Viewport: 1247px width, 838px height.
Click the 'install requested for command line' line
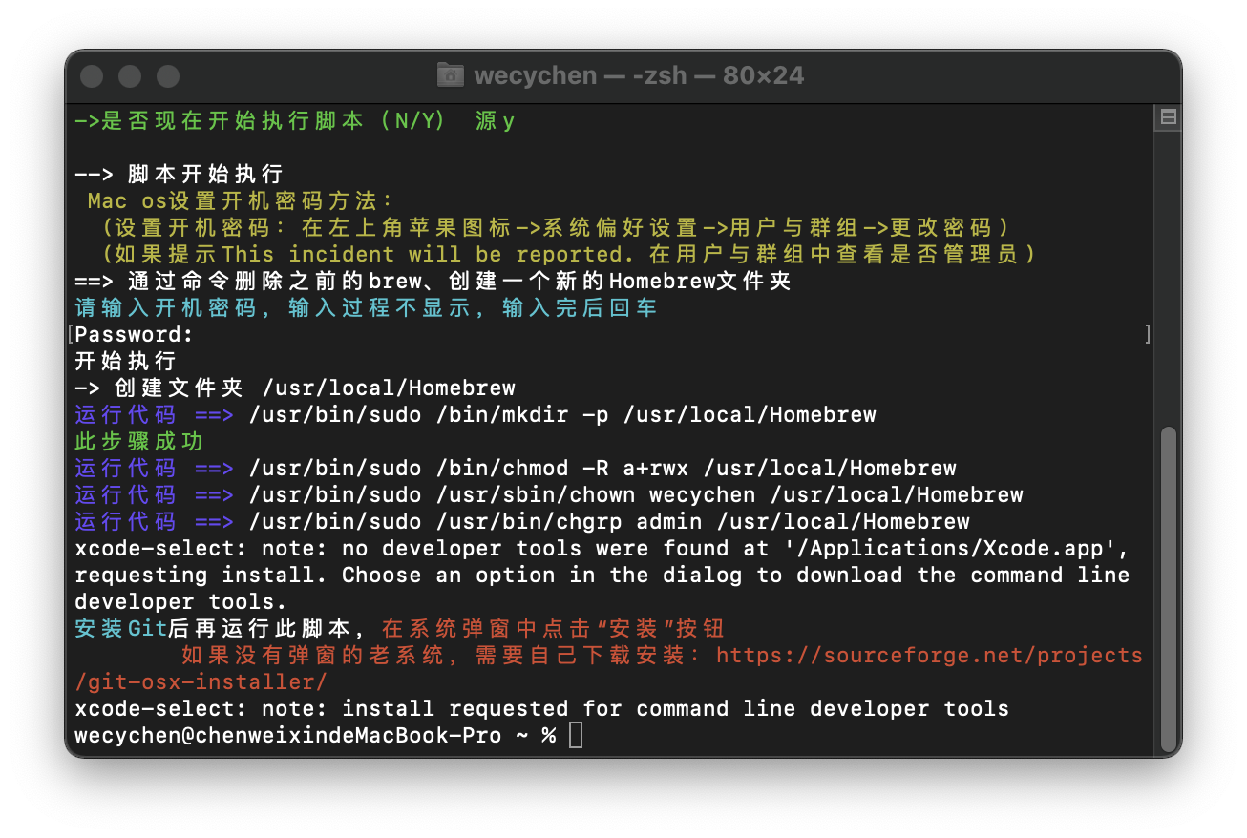tap(541, 709)
